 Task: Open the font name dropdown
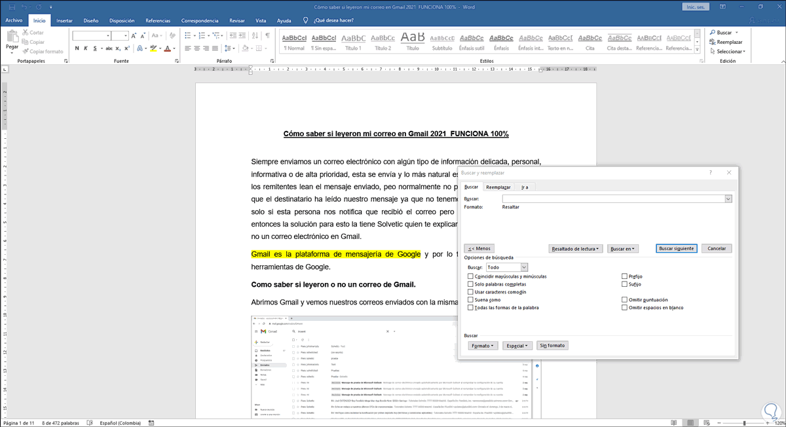(108, 36)
